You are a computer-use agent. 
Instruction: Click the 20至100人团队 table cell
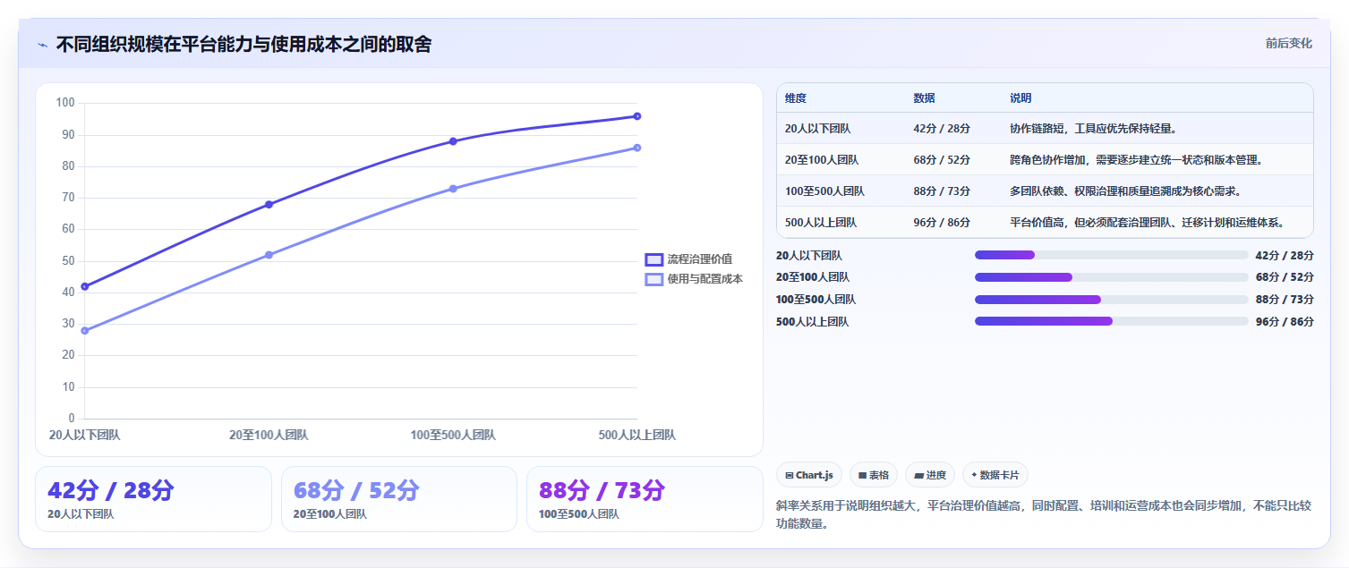822,160
